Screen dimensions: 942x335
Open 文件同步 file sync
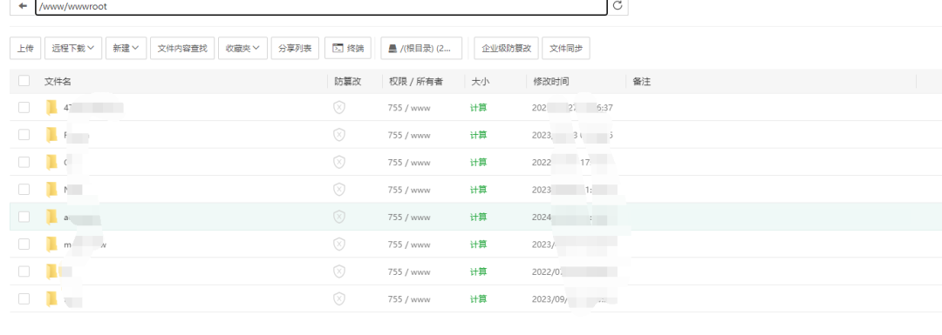pos(566,49)
